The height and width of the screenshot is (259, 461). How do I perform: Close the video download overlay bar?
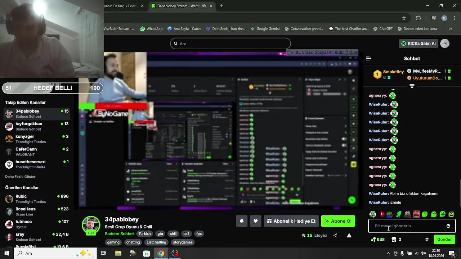coord(355,52)
